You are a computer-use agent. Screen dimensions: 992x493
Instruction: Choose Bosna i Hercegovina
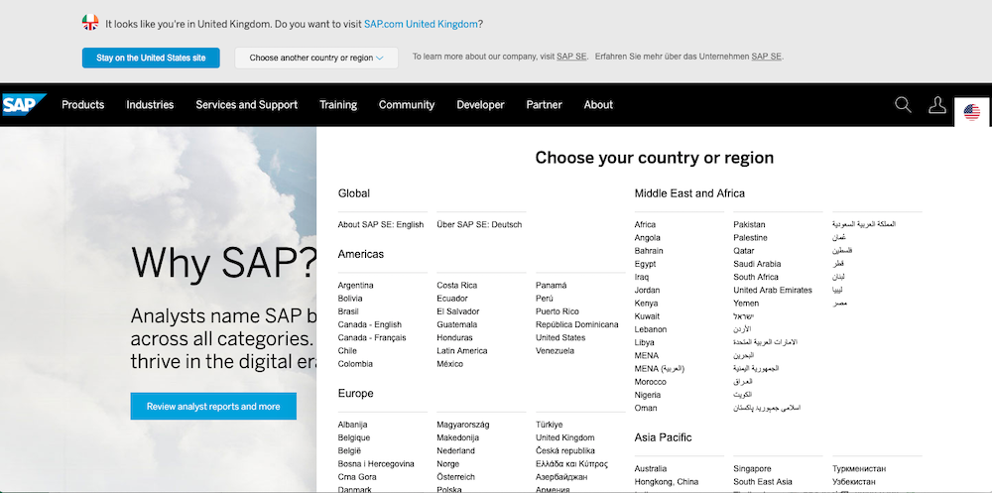376,464
